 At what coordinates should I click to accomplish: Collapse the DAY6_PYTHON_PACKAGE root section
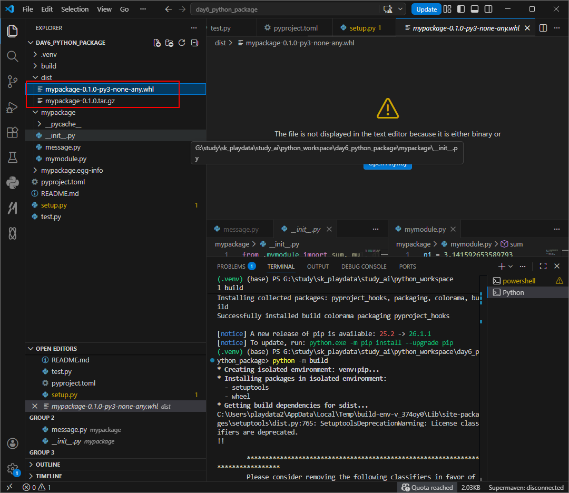pyautogui.click(x=70, y=43)
